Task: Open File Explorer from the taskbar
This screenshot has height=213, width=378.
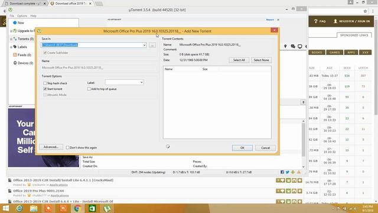Action: coord(34,208)
